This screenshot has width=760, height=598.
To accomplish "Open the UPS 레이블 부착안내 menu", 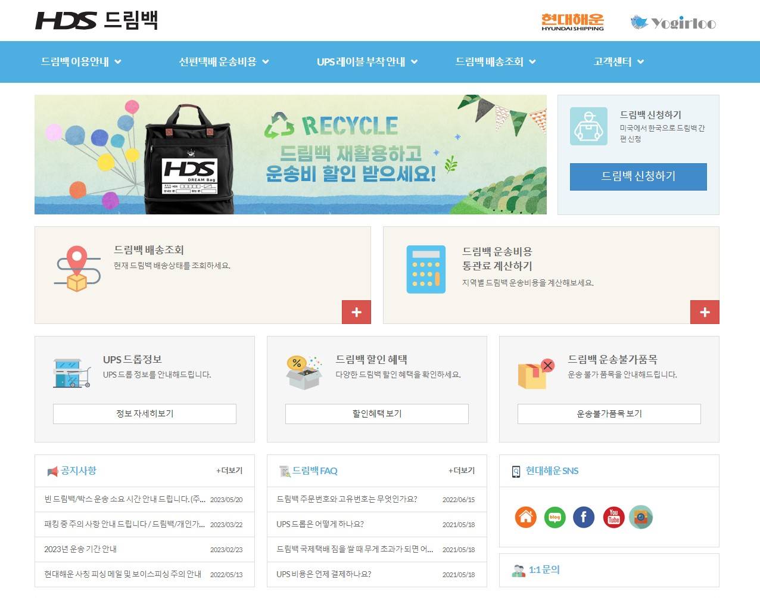I will pyautogui.click(x=361, y=62).
